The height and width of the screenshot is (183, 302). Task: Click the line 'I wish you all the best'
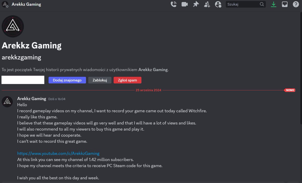58,178
